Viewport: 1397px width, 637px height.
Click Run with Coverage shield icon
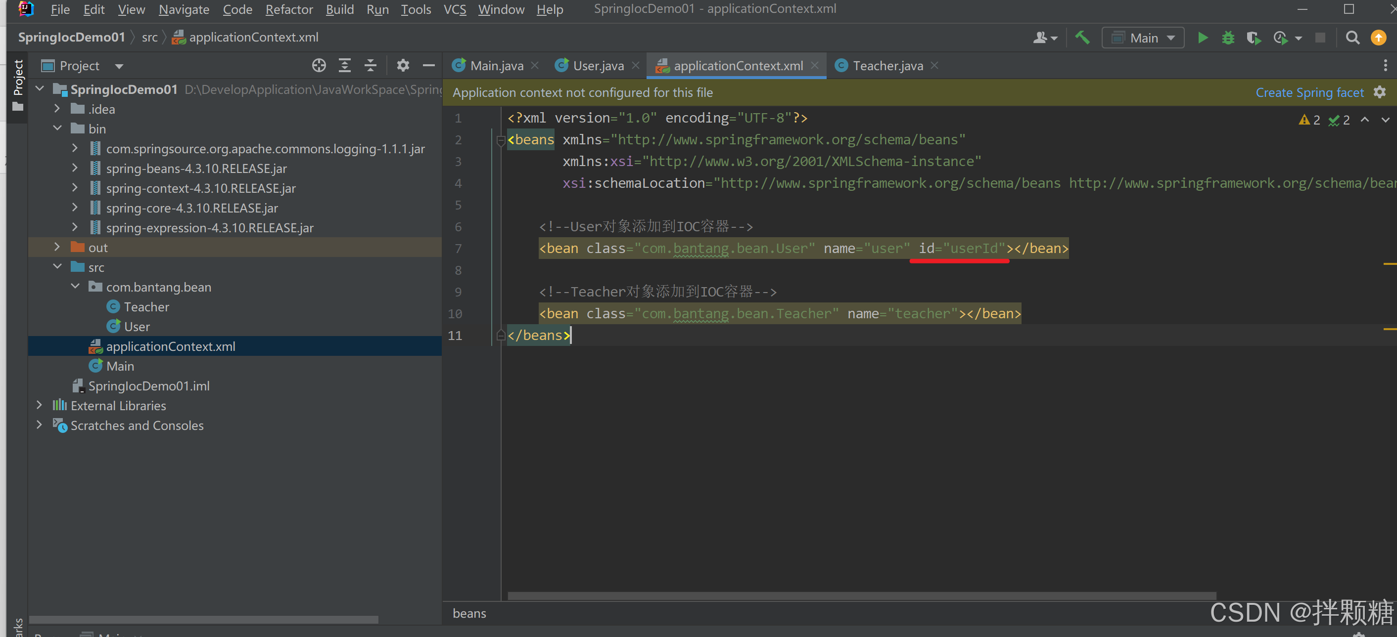coord(1253,38)
